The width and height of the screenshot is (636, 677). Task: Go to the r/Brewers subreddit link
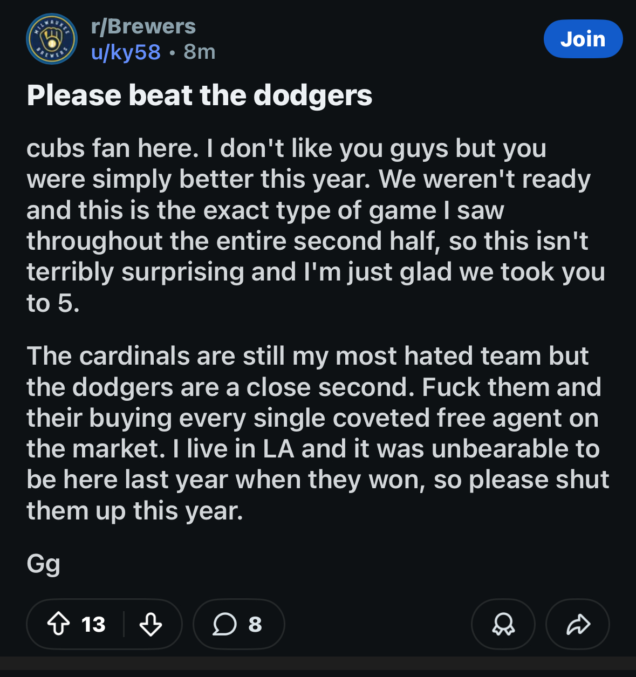pyautogui.click(x=143, y=26)
